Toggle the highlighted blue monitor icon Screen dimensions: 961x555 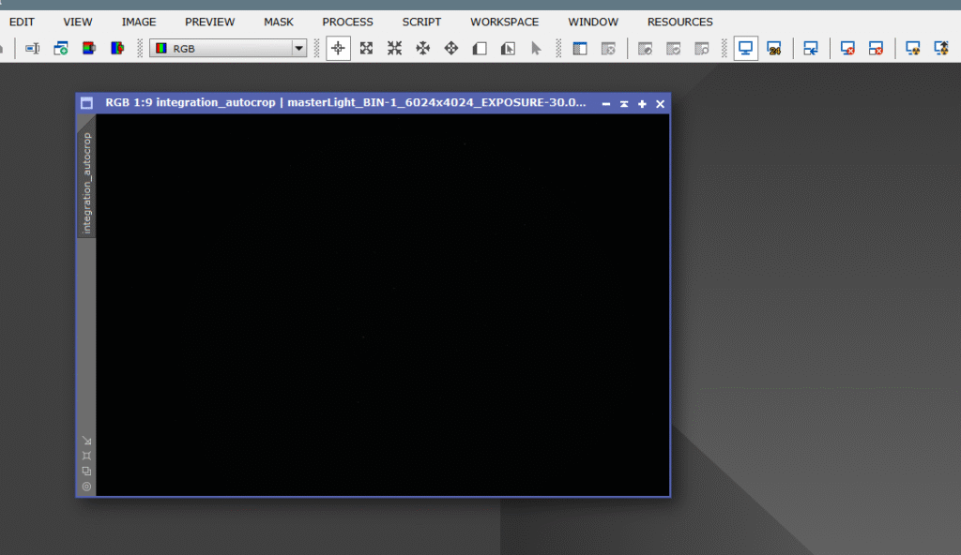click(x=746, y=48)
